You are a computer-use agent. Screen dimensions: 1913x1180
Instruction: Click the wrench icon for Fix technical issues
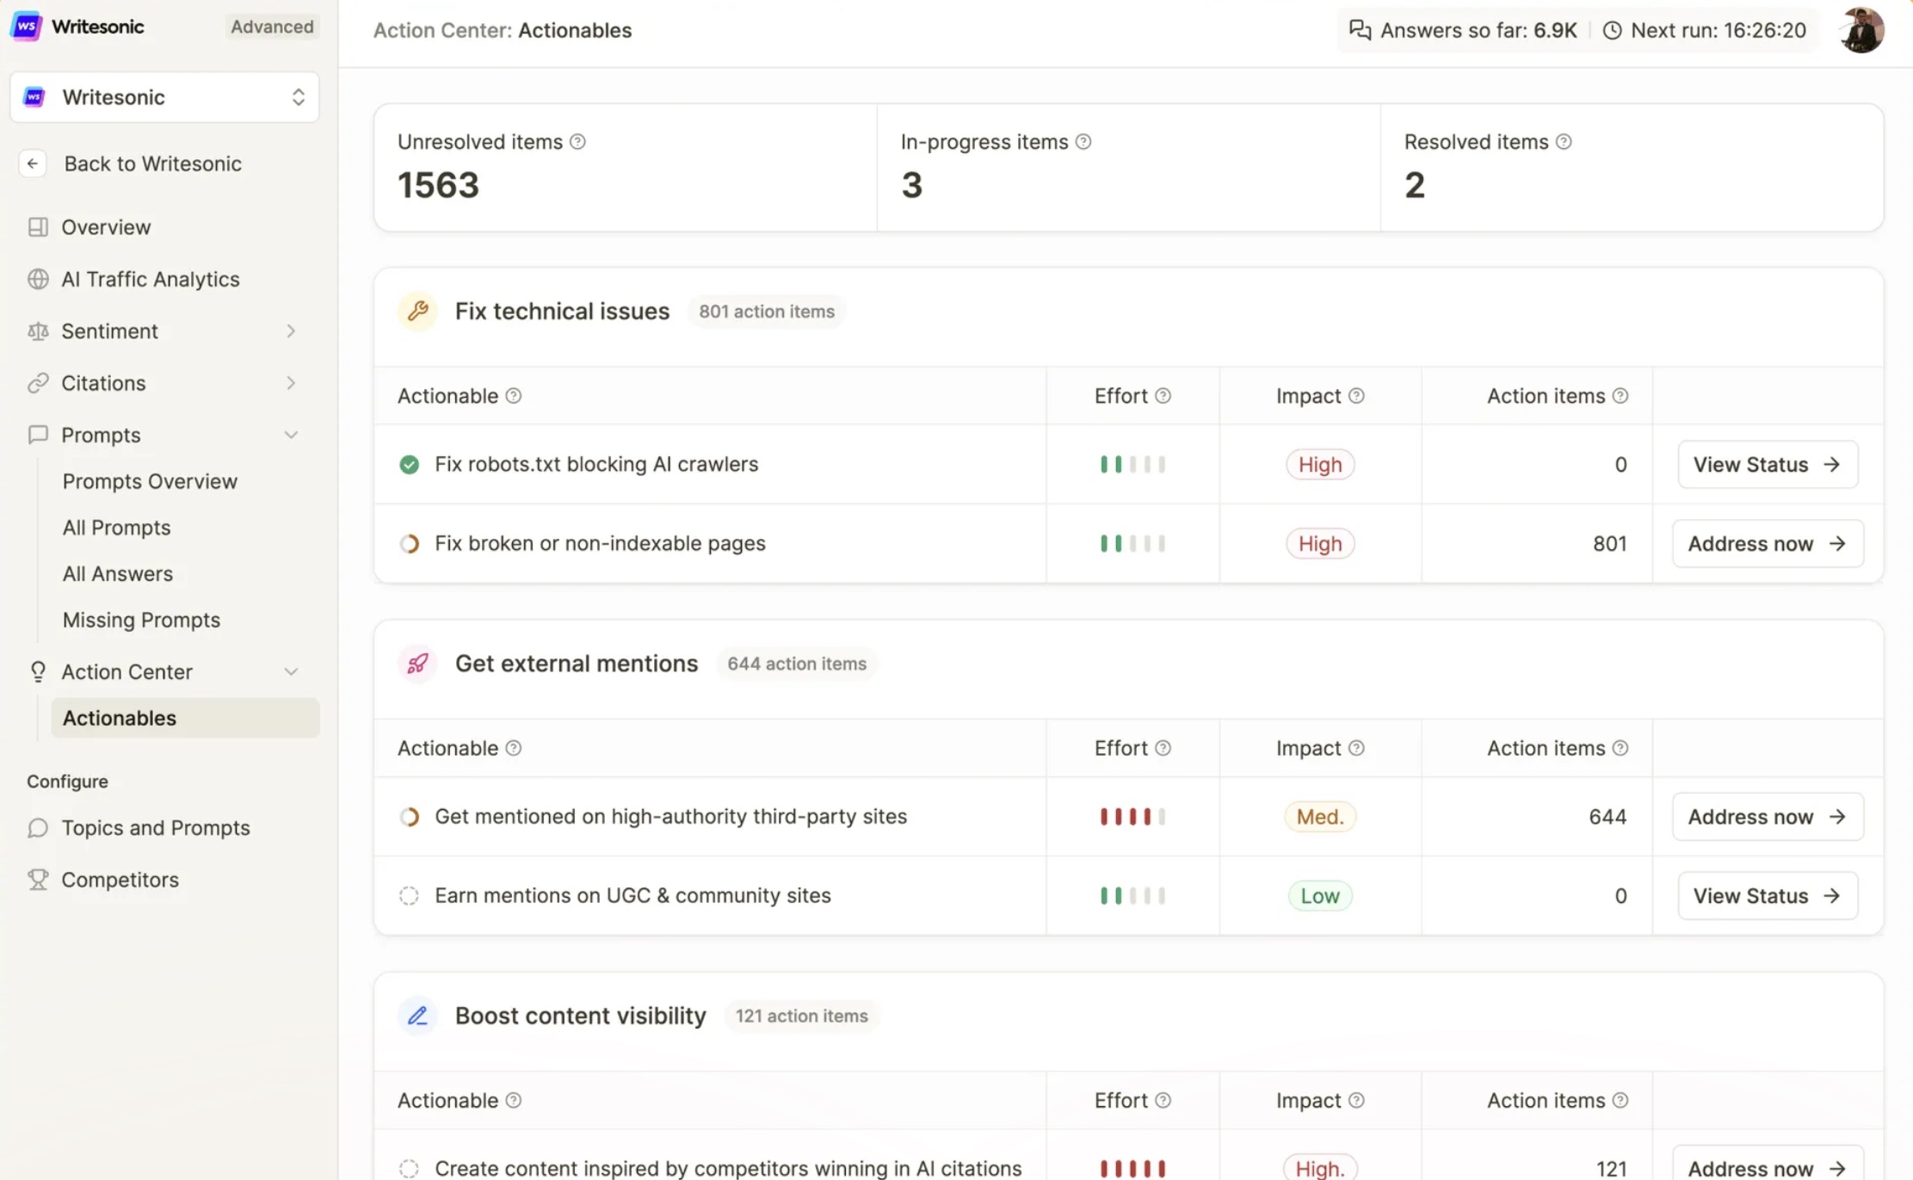click(417, 311)
